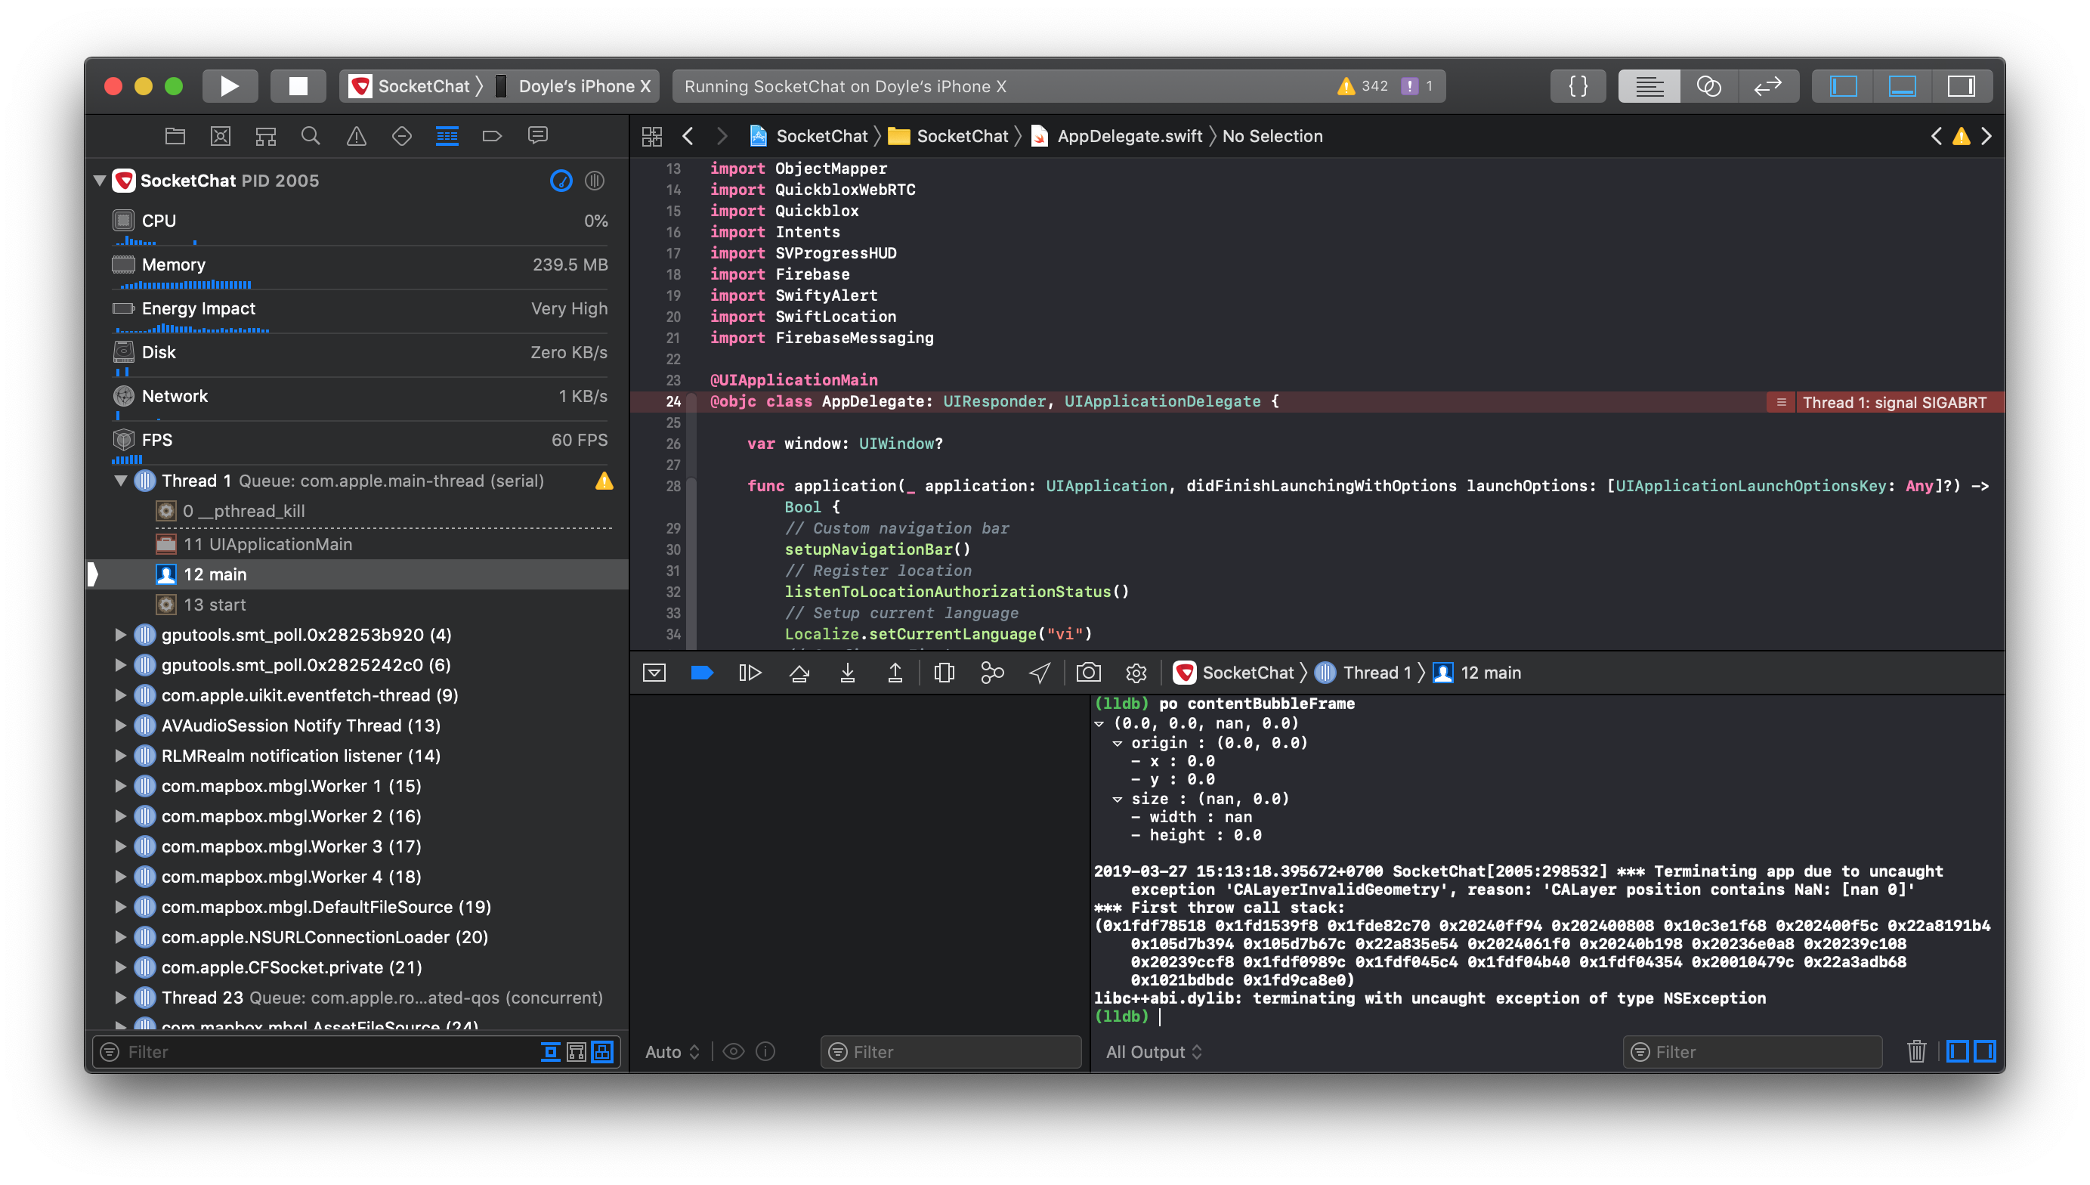Viewport: 2090px width, 1185px height.
Task: Hide the debug area with toggle icon
Action: [x=654, y=673]
